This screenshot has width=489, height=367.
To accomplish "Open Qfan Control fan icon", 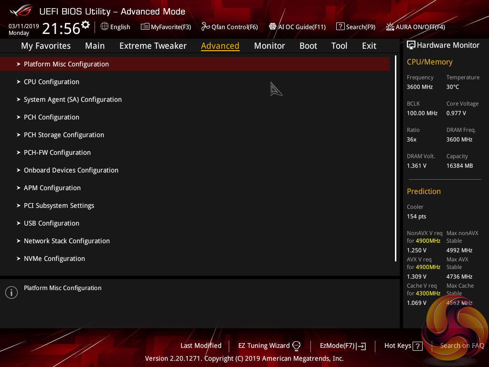I will pyautogui.click(x=205, y=27).
